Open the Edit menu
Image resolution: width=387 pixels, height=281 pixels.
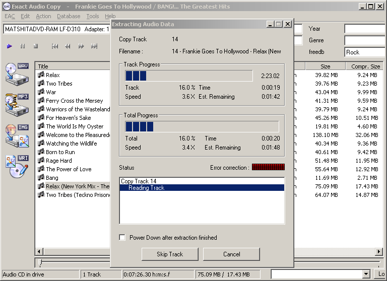[25, 16]
